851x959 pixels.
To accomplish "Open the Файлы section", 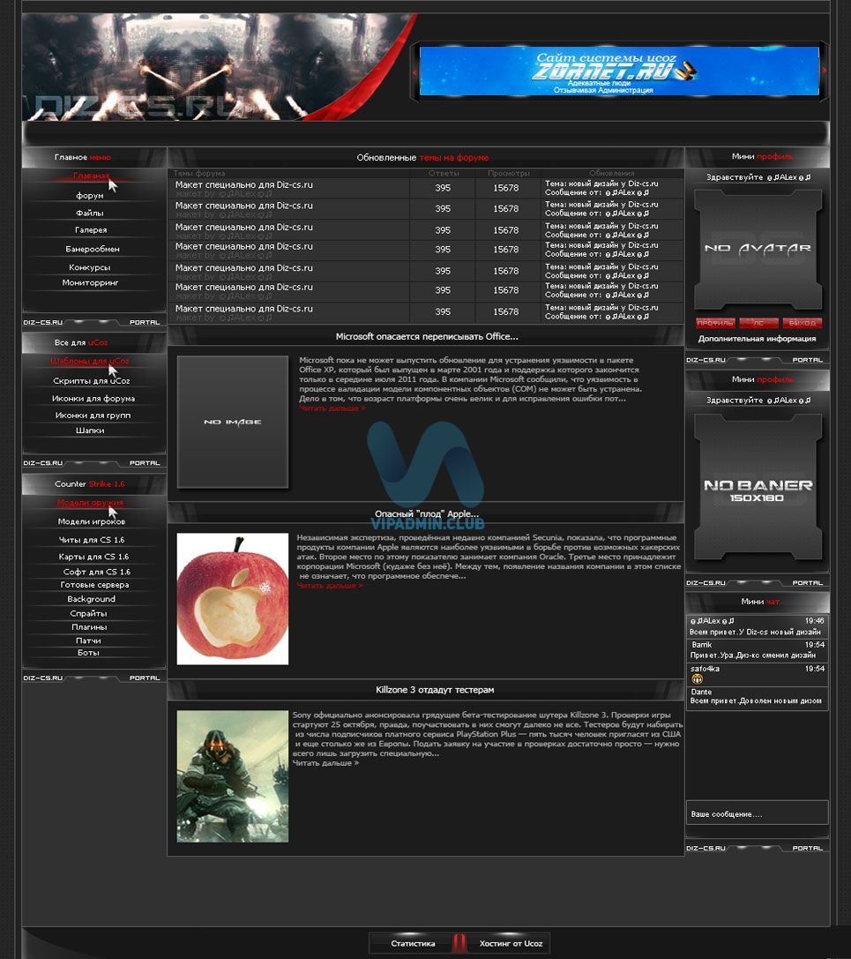I will tap(90, 213).
